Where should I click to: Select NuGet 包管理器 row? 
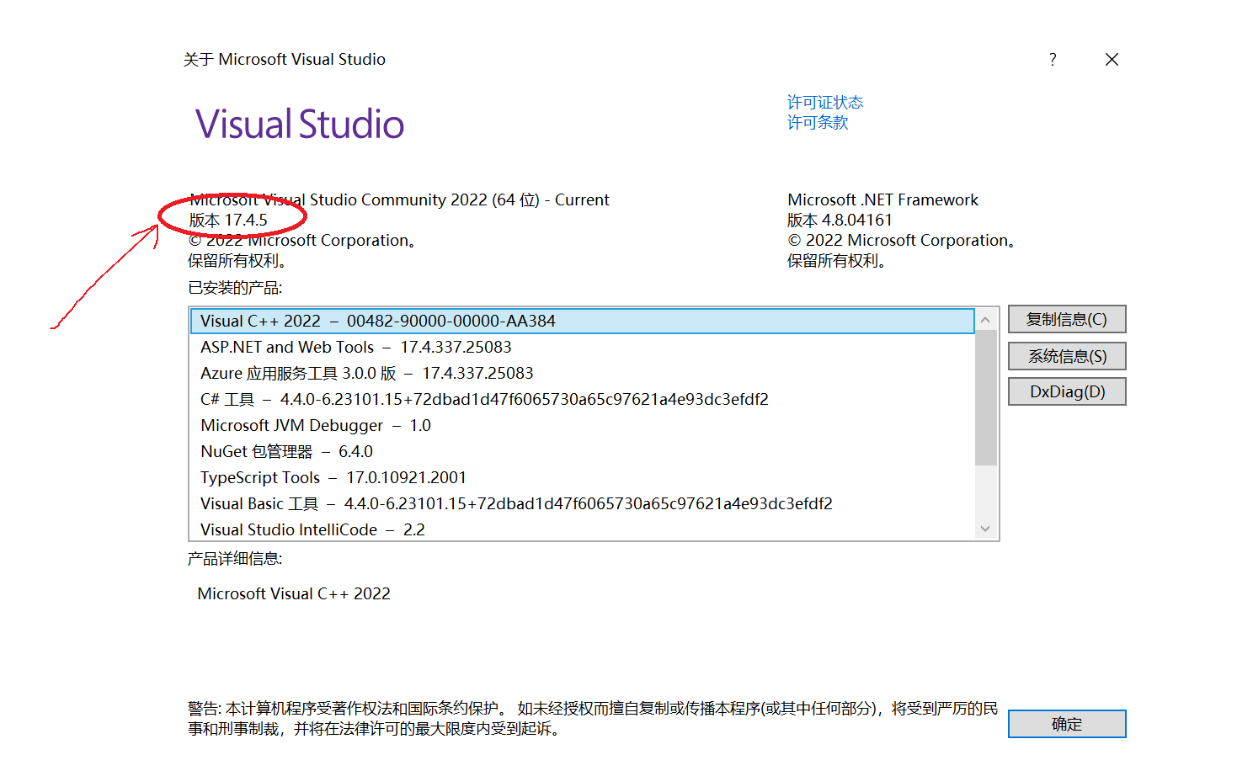[582, 451]
